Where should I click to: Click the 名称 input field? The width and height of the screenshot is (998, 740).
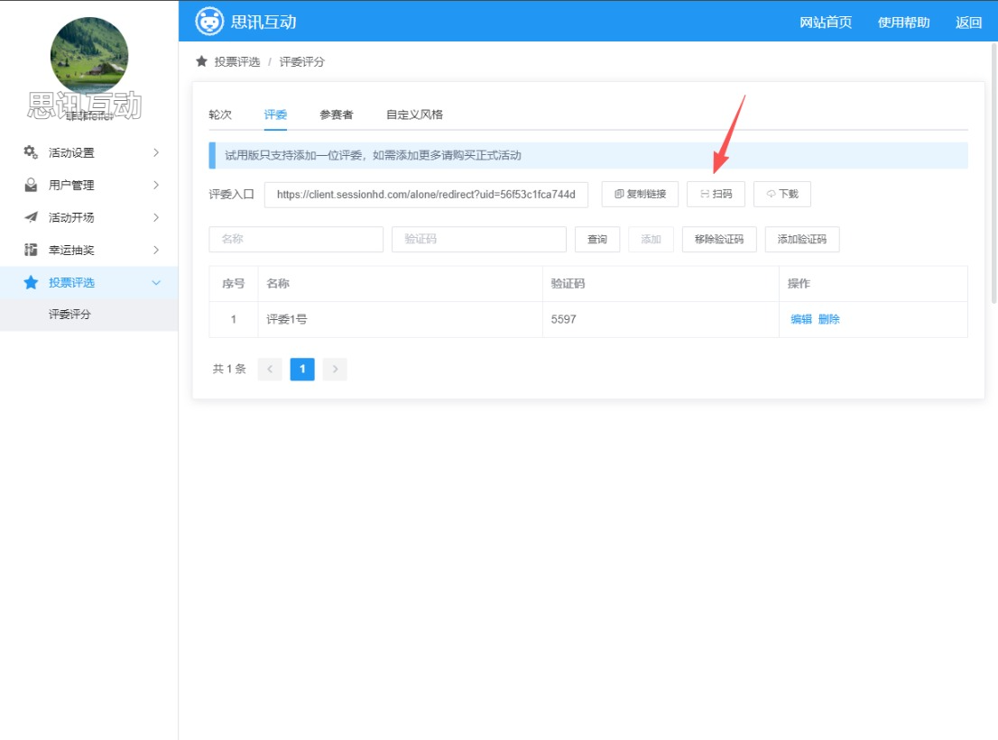click(x=296, y=239)
